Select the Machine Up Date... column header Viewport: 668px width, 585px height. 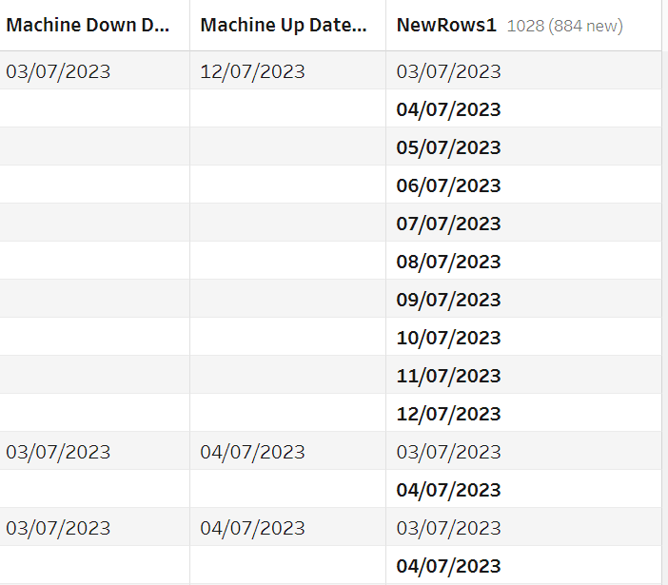[284, 26]
